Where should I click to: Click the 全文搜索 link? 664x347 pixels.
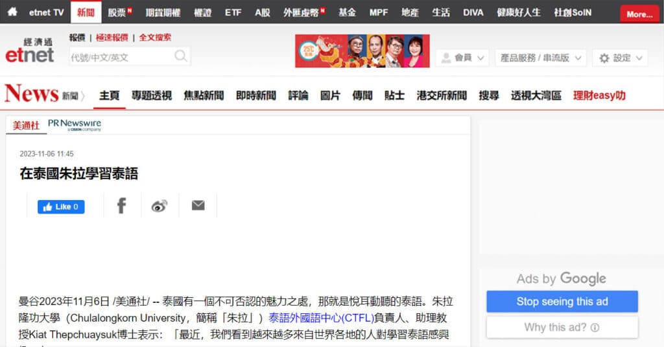(155, 38)
